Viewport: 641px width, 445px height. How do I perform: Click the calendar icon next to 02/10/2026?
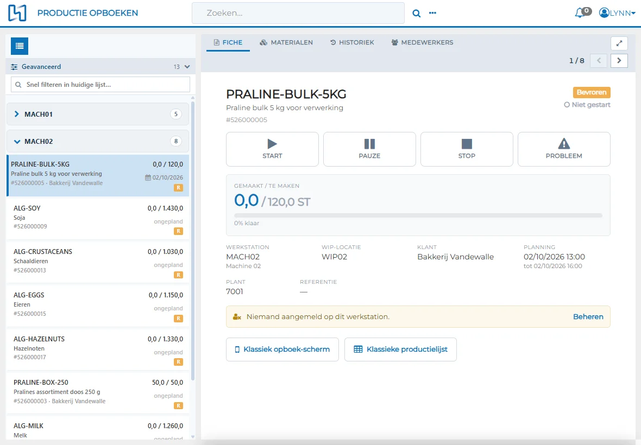[x=148, y=177]
